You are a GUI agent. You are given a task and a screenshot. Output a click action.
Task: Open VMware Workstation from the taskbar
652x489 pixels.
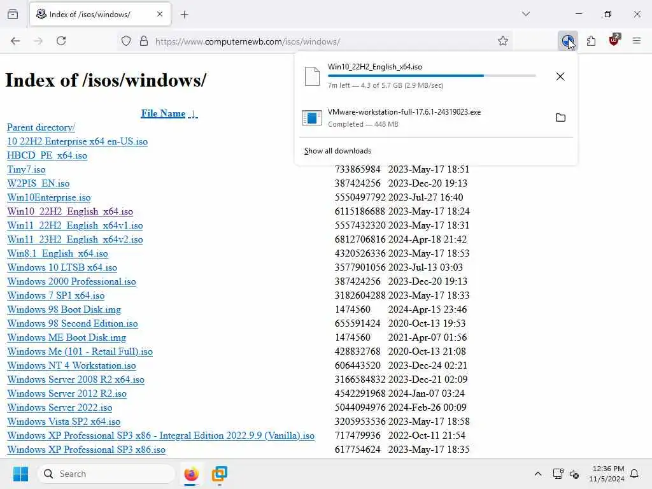click(220, 474)
